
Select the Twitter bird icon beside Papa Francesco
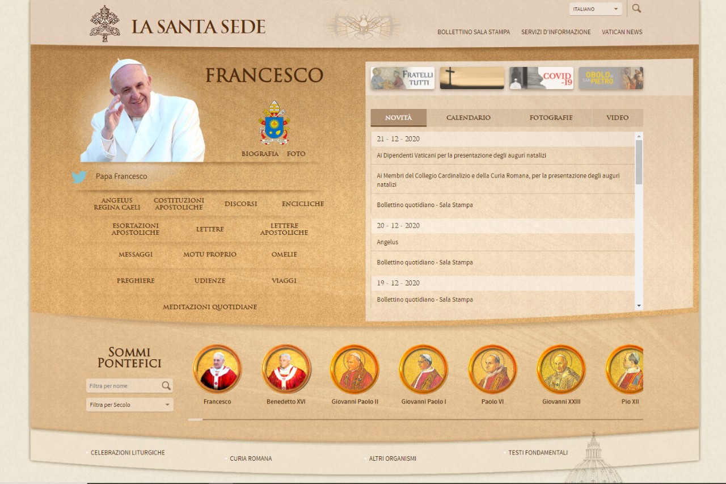coord(79,176)
